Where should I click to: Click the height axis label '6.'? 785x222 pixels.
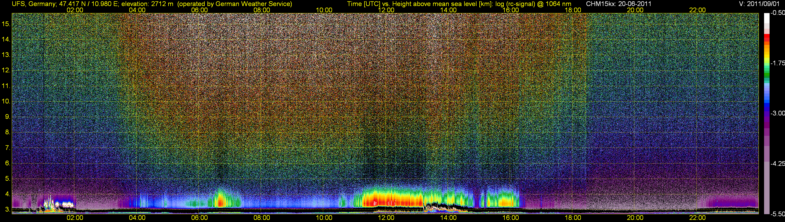click(8, 163)
